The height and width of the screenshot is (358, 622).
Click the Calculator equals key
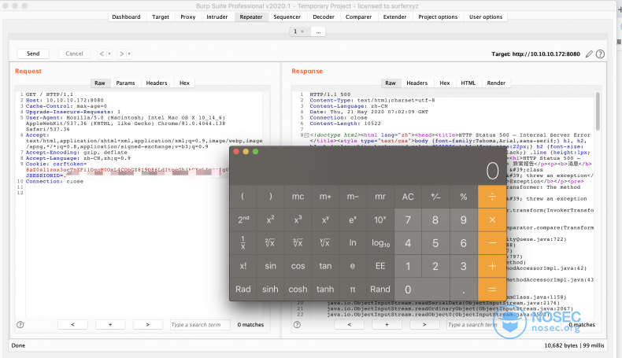tap(492, 290)
